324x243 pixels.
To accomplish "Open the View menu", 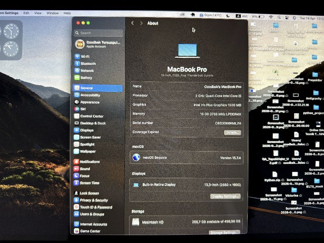I will pos(38,13).
